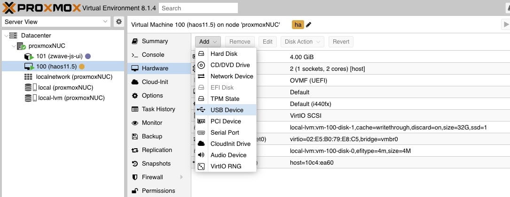Open the Server View dropdown

coord(56,22)
